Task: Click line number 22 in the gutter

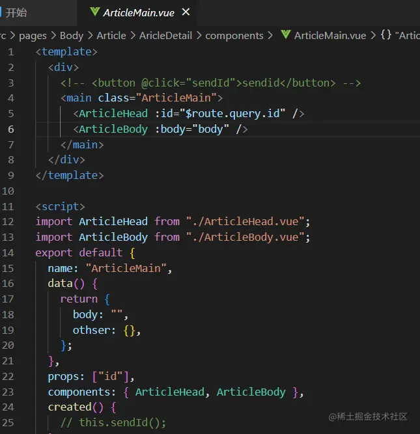Action: pyautogui.click(x=8, y=377)
